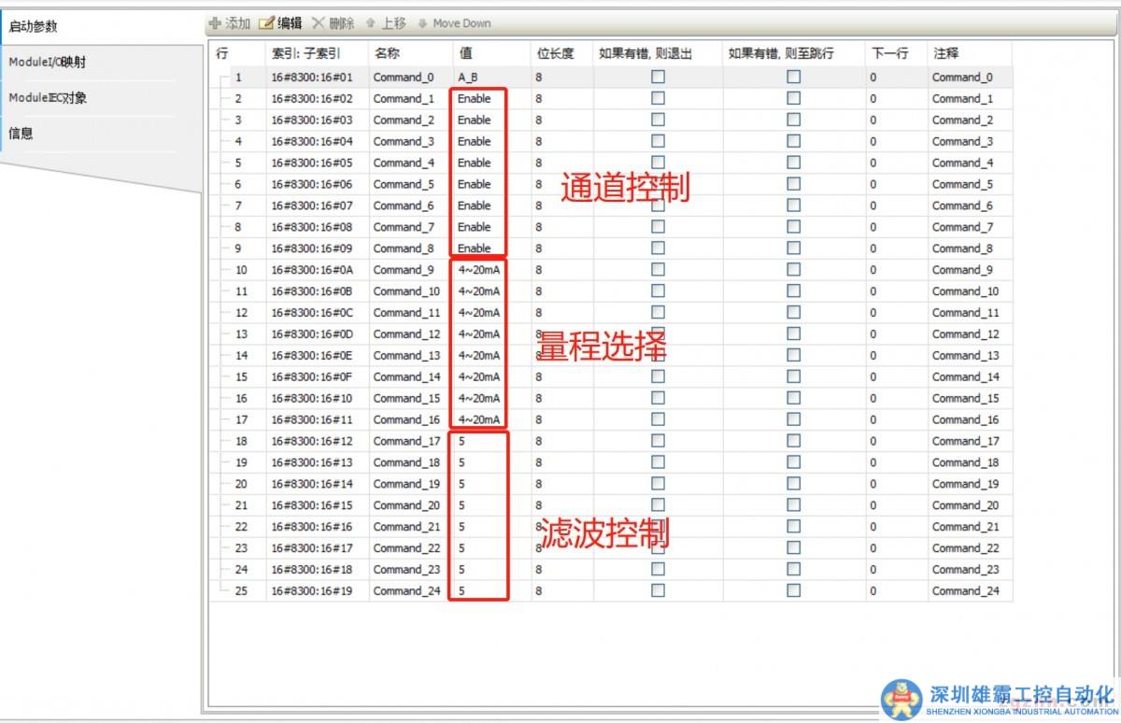Click the 删除 (Delete) X icon

pyautogui.click(x=319, y=23)
